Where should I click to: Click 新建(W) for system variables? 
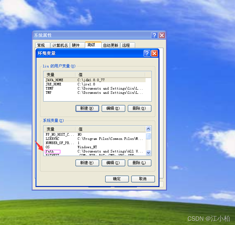point(87,163)
